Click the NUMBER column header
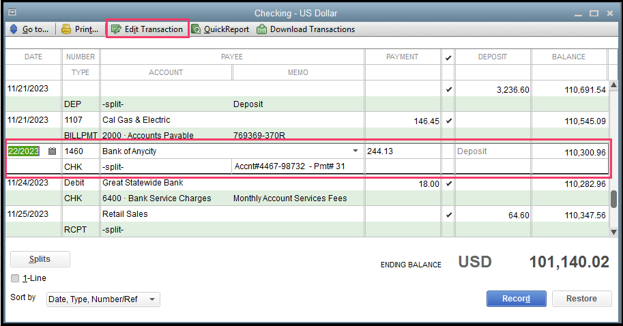The width and height of the screenshot is (623, 326). point(81,57)
